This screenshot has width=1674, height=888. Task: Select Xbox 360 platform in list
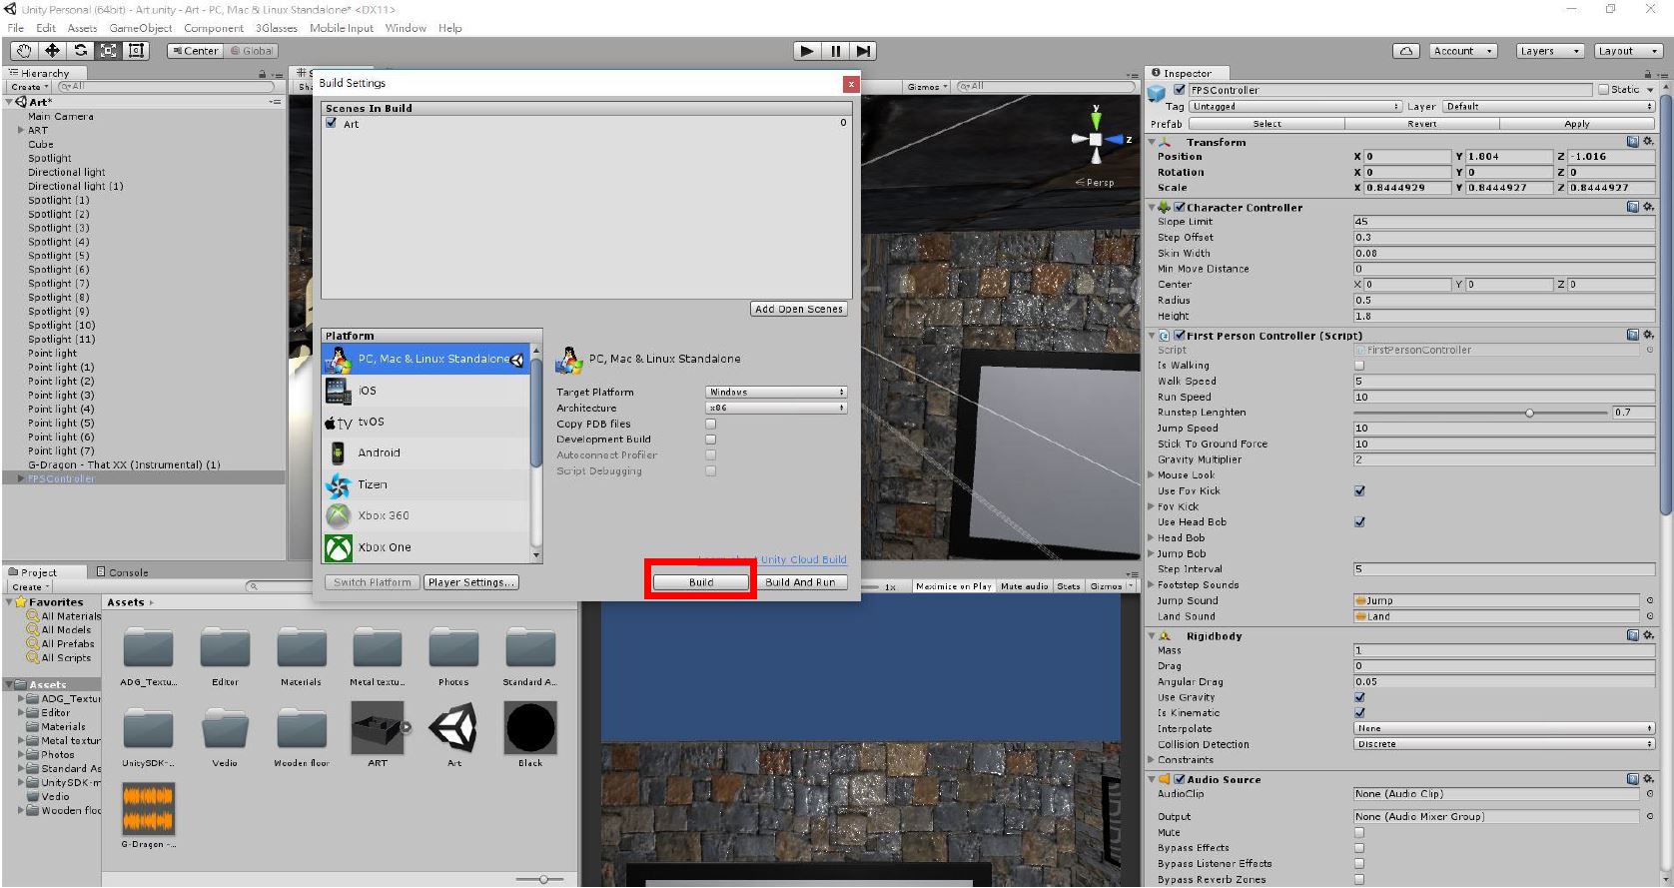point(426,515)
